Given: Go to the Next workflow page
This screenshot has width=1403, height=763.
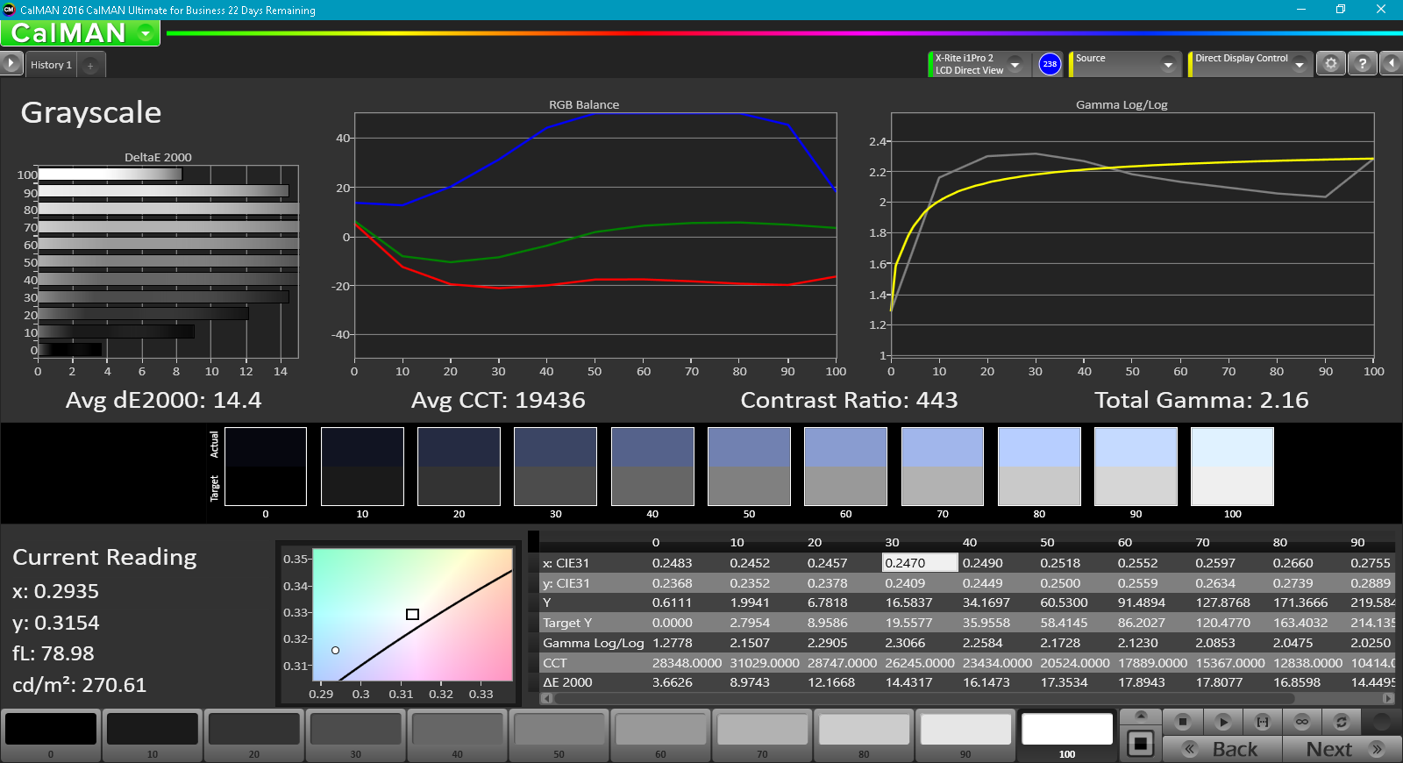Looking at the screenshot, I should pyautogui.click(x=1342, y=749).
